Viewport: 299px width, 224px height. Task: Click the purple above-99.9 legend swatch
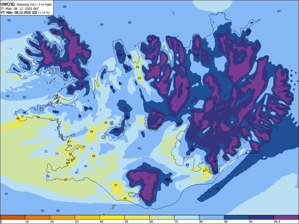[x=286, y=217]
